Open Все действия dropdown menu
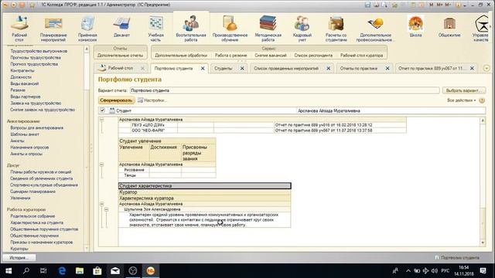Image resolution: width=495 pixels, height=278 pixels. (x=461, y=100)
